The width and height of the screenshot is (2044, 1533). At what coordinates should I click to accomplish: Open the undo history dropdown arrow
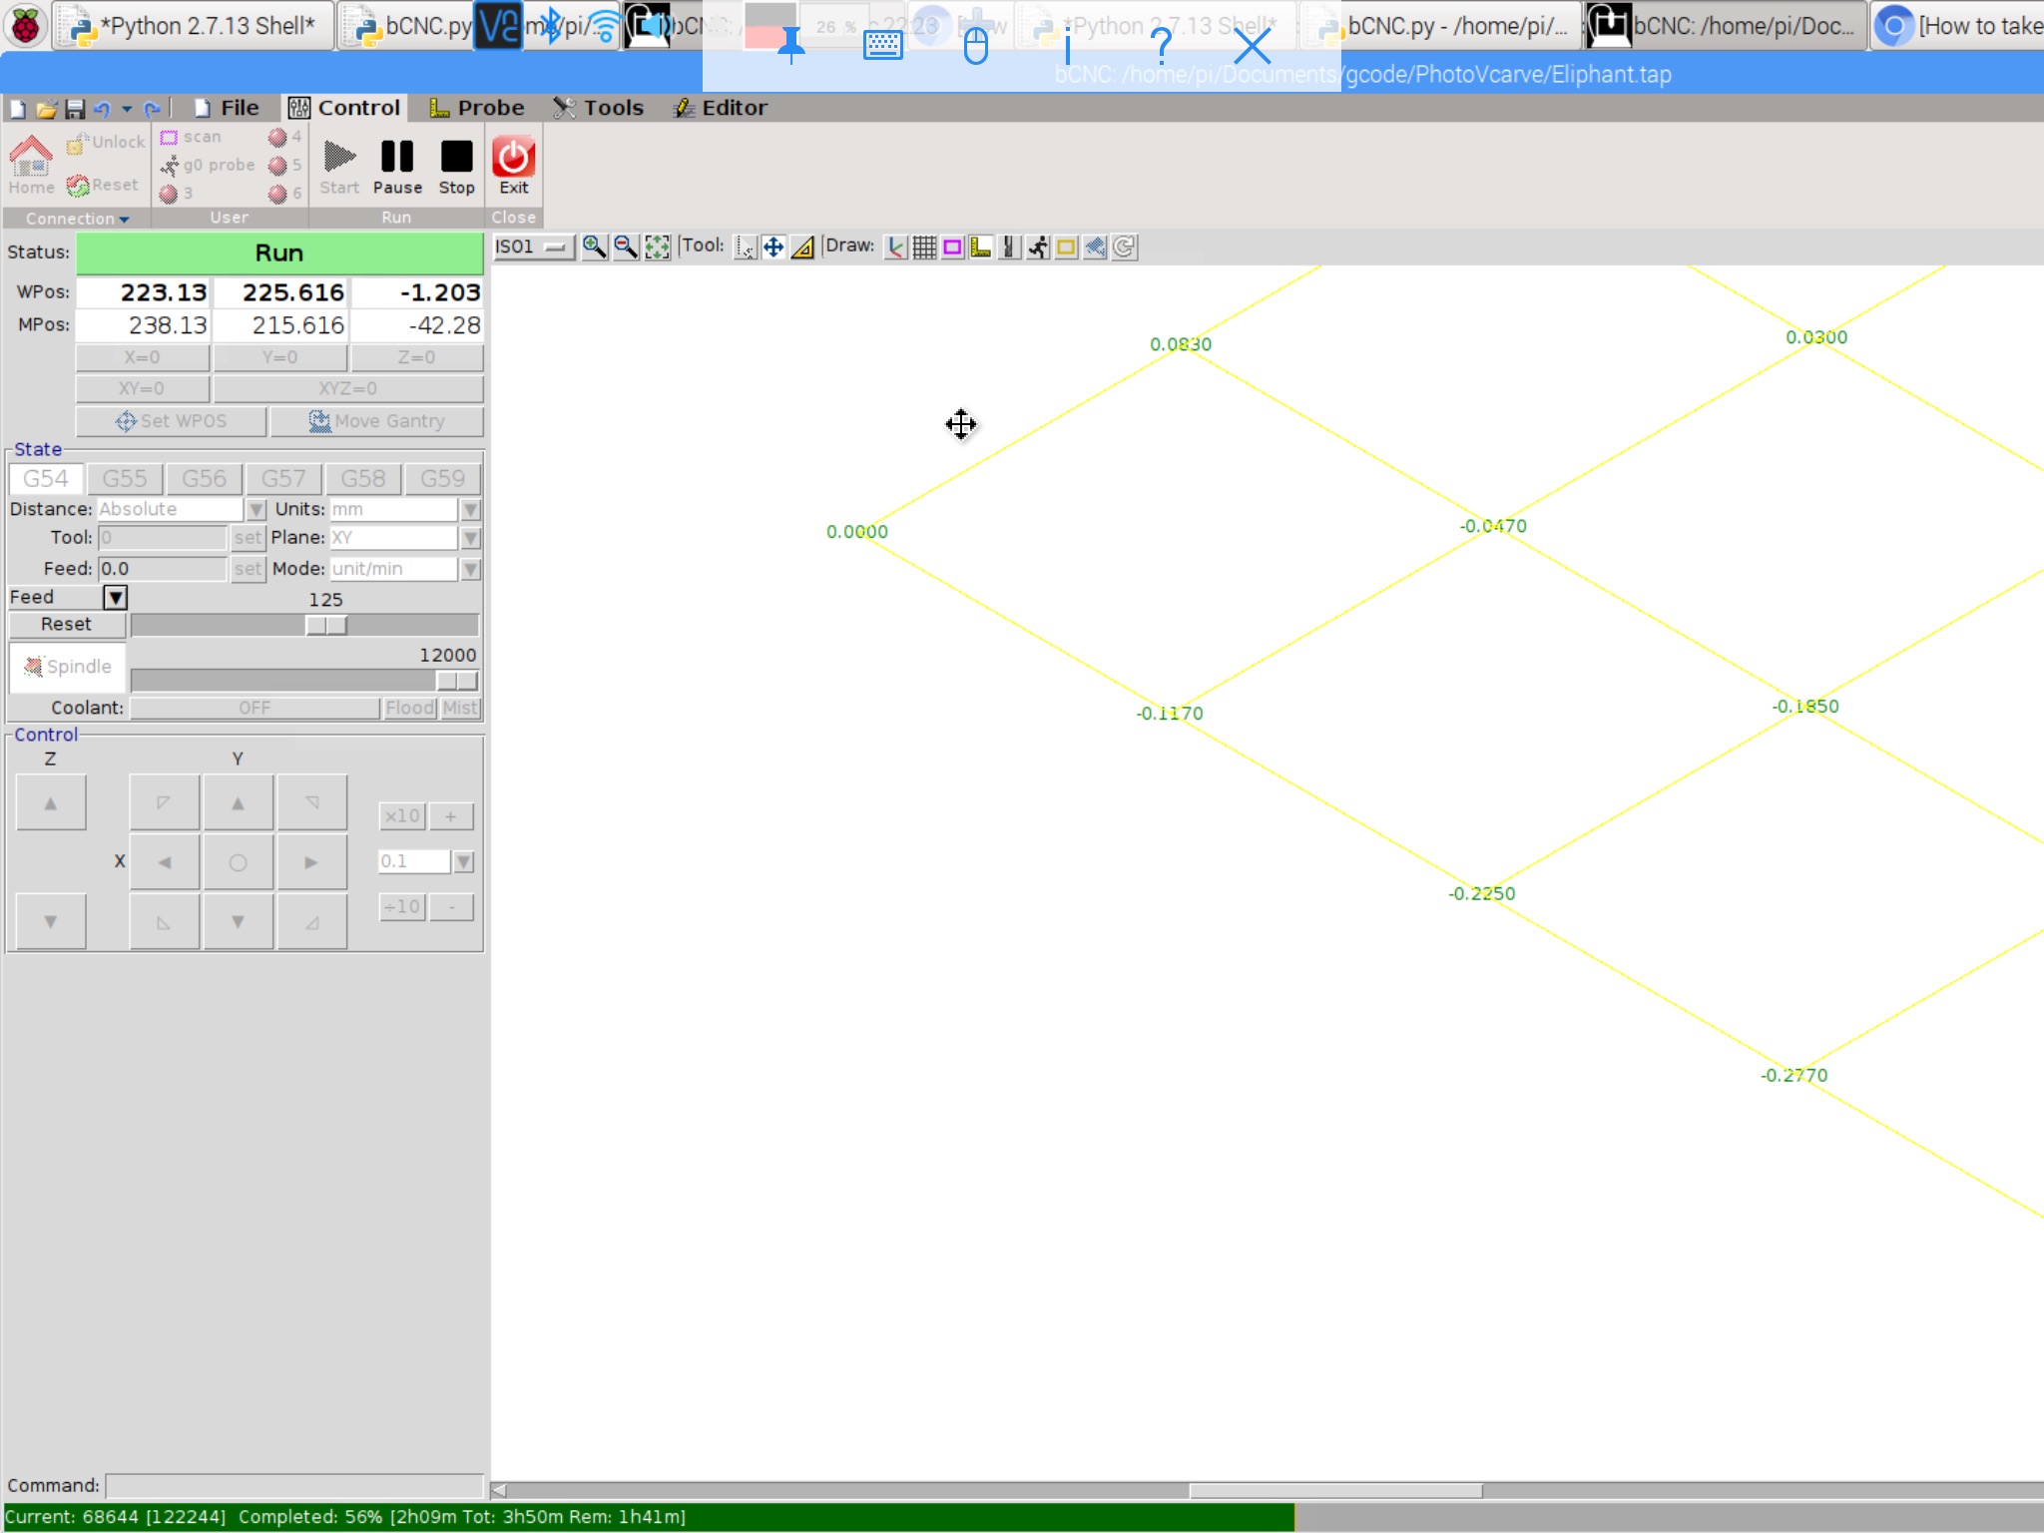click(127, 109)
